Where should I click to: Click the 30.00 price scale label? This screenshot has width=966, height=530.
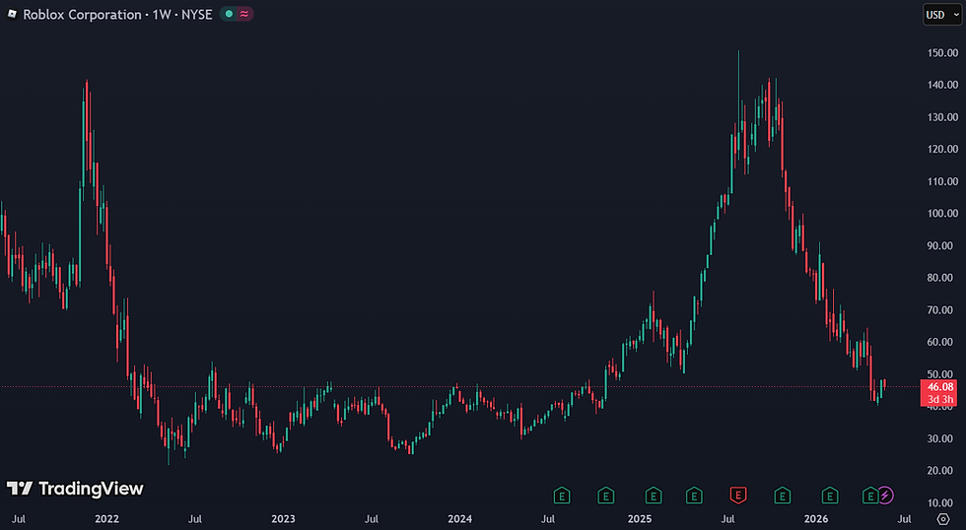pos(940,439)
